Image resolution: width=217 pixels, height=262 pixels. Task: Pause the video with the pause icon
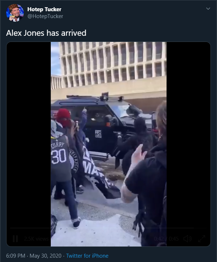click(15, 239)
